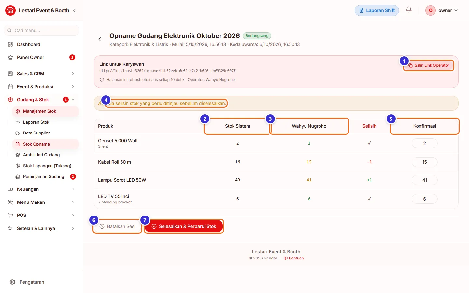Image resolution: width=469 pixels, height=293 pixels.
Task: Click the POS cart icon
Action: tap(10, 215)
